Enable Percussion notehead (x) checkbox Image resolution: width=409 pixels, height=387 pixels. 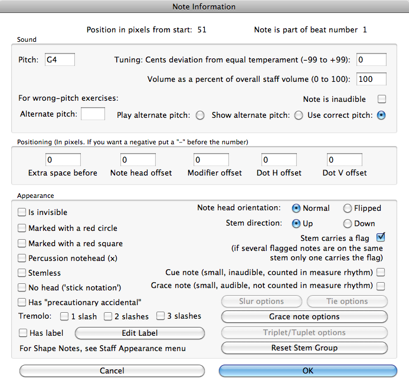(x=22, y=258)
